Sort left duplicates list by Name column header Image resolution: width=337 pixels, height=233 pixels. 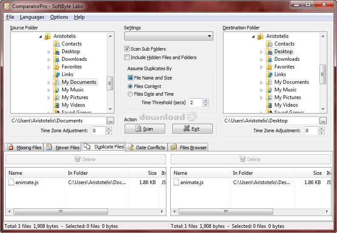tap(35, 173)
